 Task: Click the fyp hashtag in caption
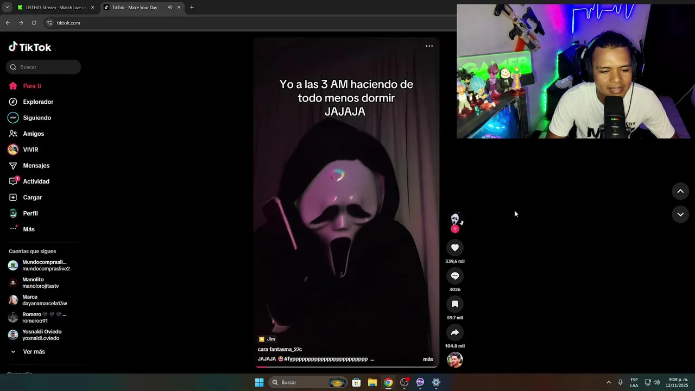coord(326,359)
